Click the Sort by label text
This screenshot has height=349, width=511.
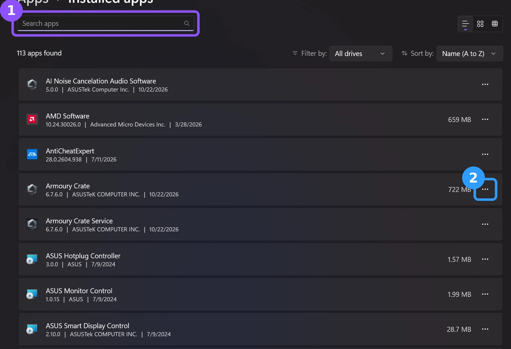pyautogui.click(x=422, y=53)
